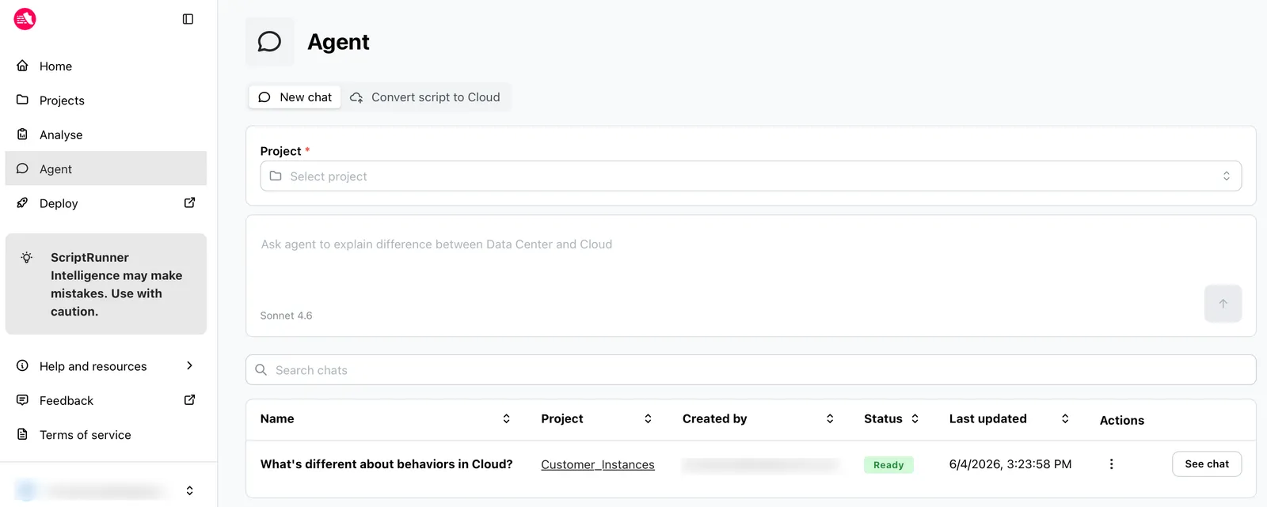Click the send arrow button

(x=1223, y=304)
